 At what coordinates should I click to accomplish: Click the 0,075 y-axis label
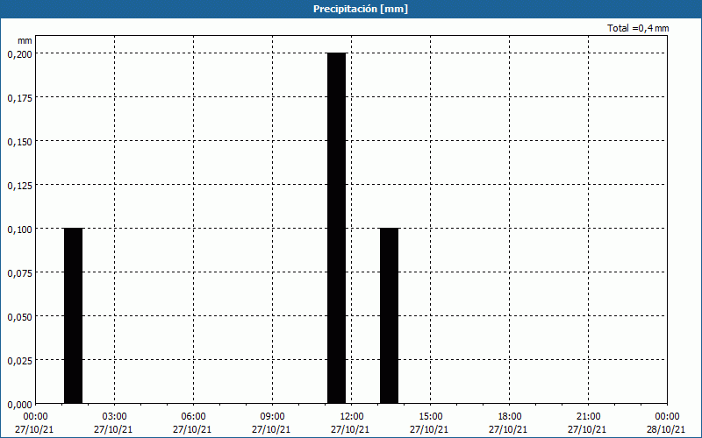pyautogui.click(x=19, y=273)
